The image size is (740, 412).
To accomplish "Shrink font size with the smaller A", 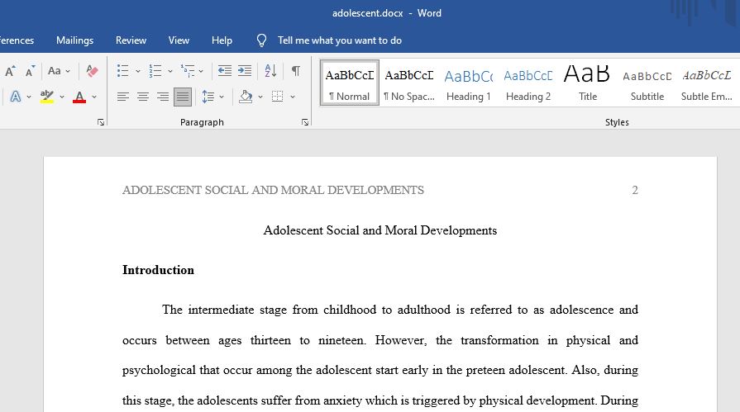I will pyautogui.click(x=30, y=71).
